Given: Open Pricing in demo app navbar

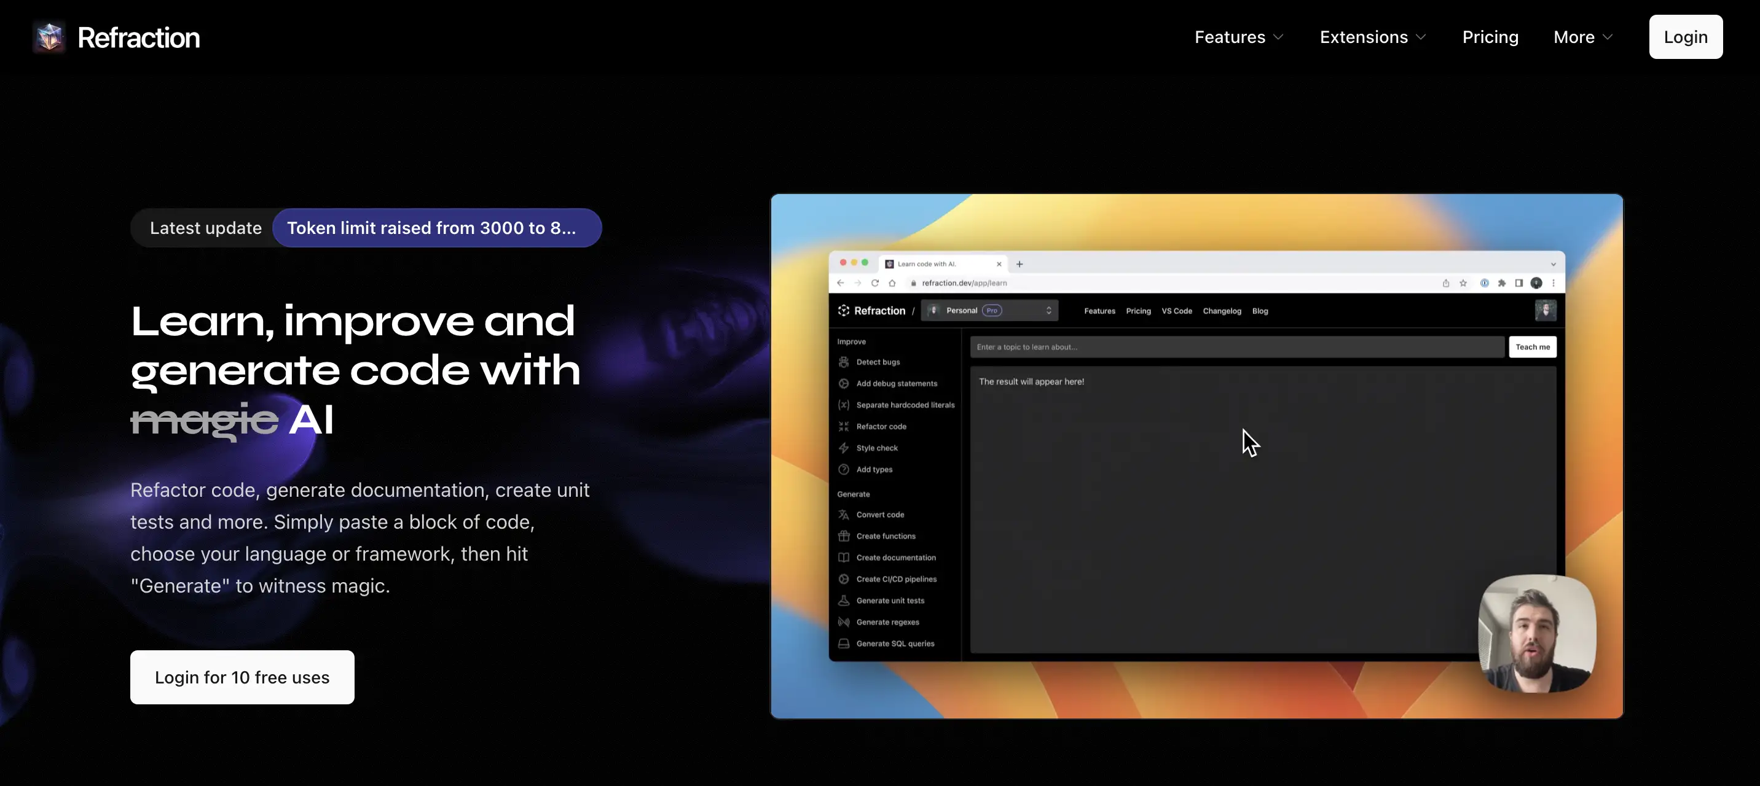Looking at the screenshot, I should pyautogui.click(x=1138, y=311).
